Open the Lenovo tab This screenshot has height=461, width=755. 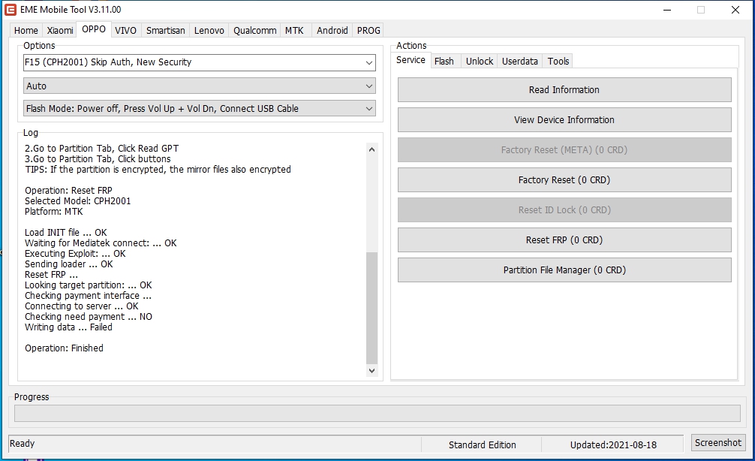click(209, 30)
